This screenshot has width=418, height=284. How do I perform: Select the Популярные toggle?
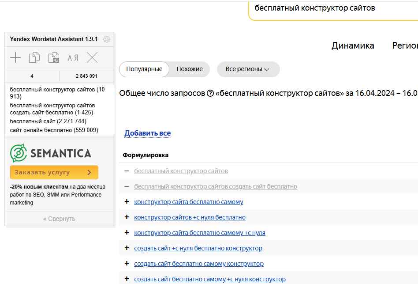144,69
